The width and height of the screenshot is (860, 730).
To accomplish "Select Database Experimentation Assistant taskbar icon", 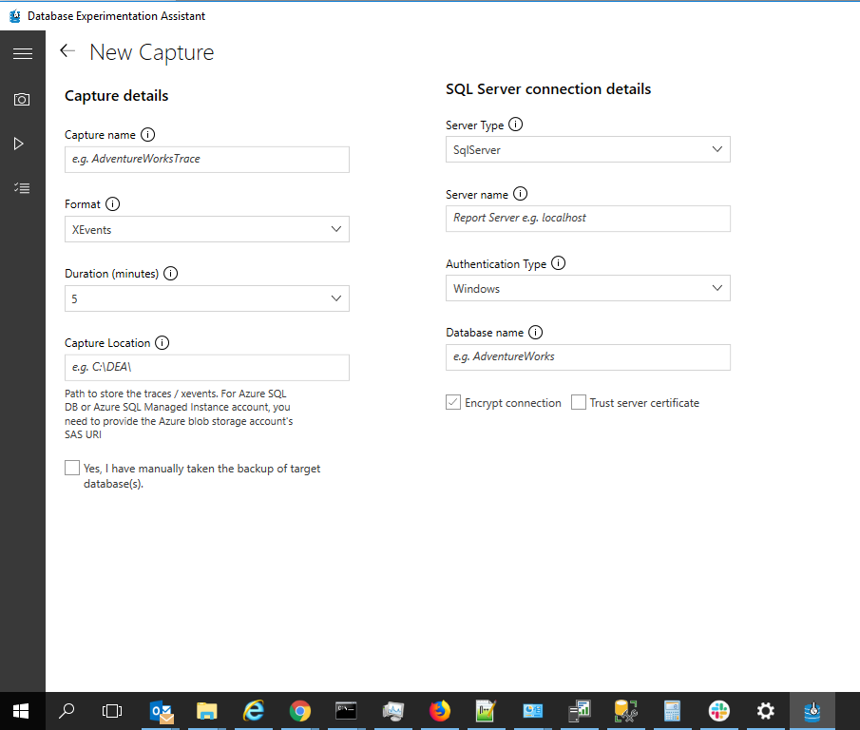I will click(x=812, y=711).
